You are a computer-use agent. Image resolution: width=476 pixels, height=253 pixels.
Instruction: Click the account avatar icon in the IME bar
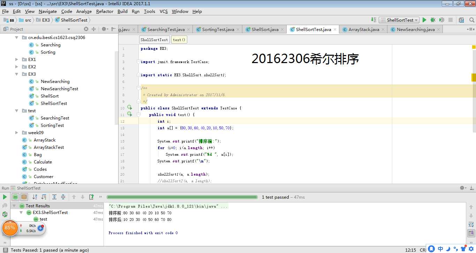pos(431,249)
